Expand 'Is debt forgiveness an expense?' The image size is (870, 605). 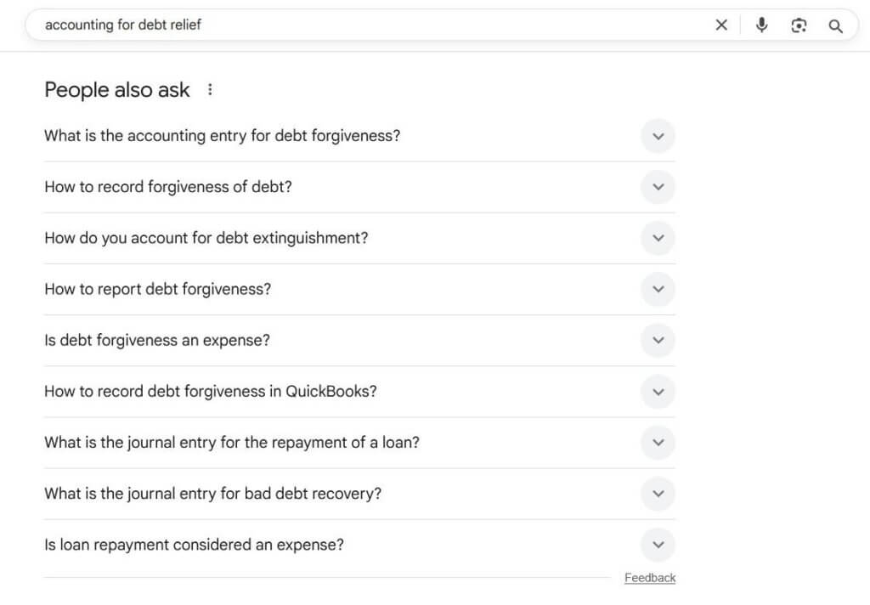(x=658, y=340)
